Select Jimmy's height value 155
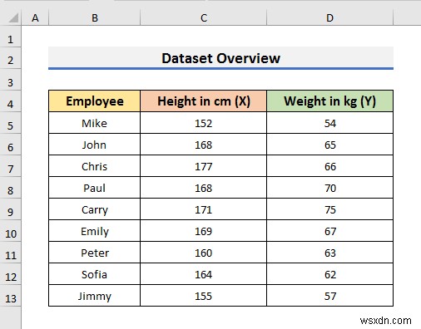Viewport: 421px width, 329px height. coord(204,296)
